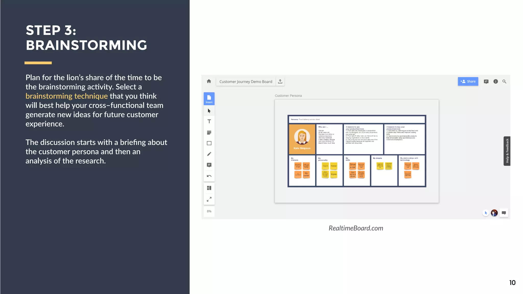
Task: Click the search magnifier icon
Action: [504, 81]
